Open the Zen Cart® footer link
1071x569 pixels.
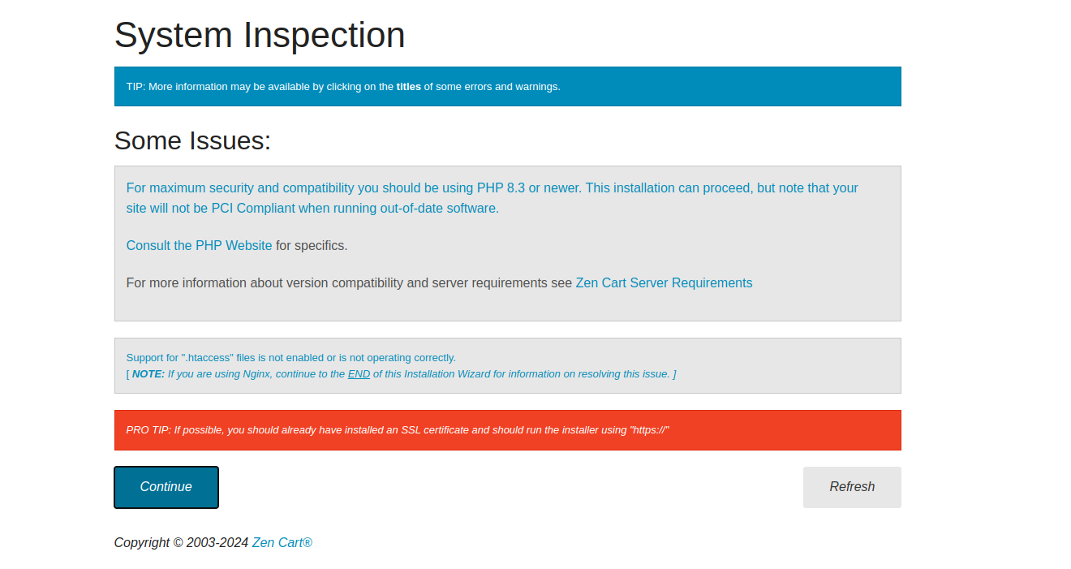(282, 542)
